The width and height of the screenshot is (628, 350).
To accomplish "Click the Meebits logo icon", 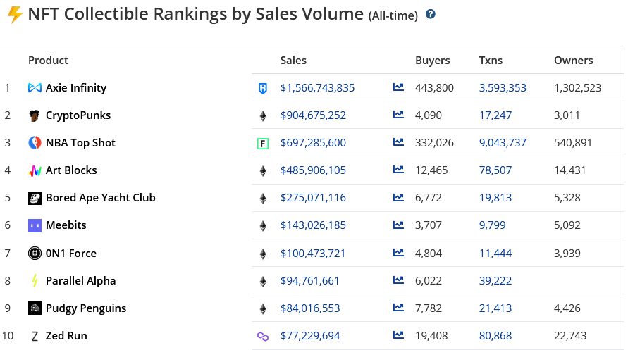I will (35, 225).
